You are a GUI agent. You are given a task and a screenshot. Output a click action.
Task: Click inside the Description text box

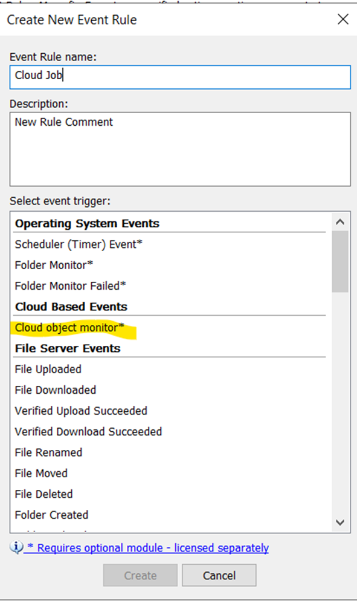[x=178, y=148]
